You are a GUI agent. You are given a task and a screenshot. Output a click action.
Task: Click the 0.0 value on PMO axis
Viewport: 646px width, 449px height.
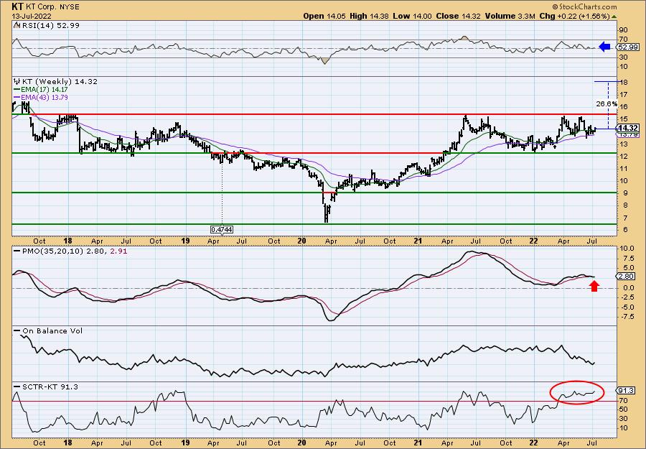(628, 287)
